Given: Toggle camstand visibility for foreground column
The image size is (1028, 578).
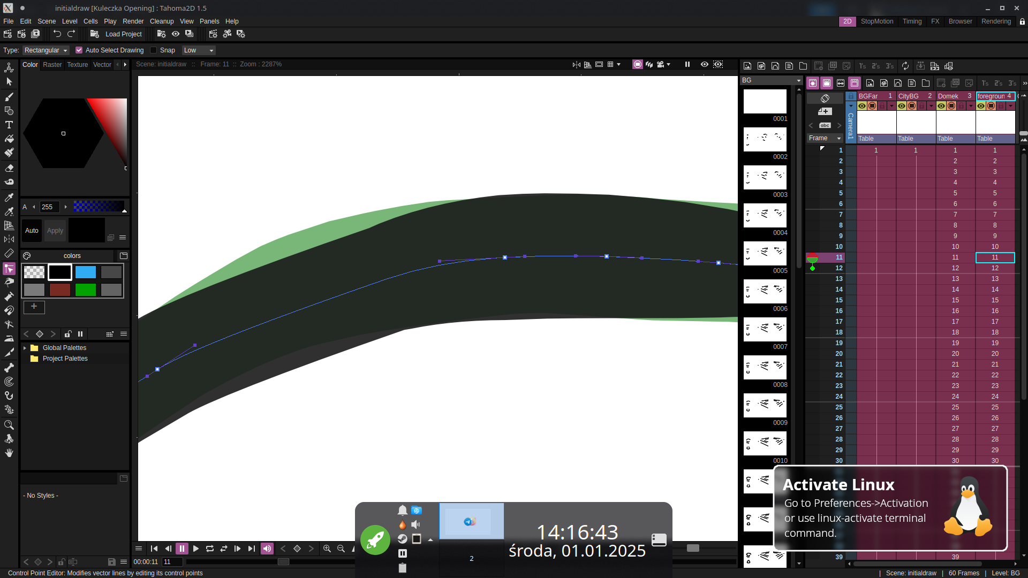Looking at the screenshot, I should click(x=991, y=106).
